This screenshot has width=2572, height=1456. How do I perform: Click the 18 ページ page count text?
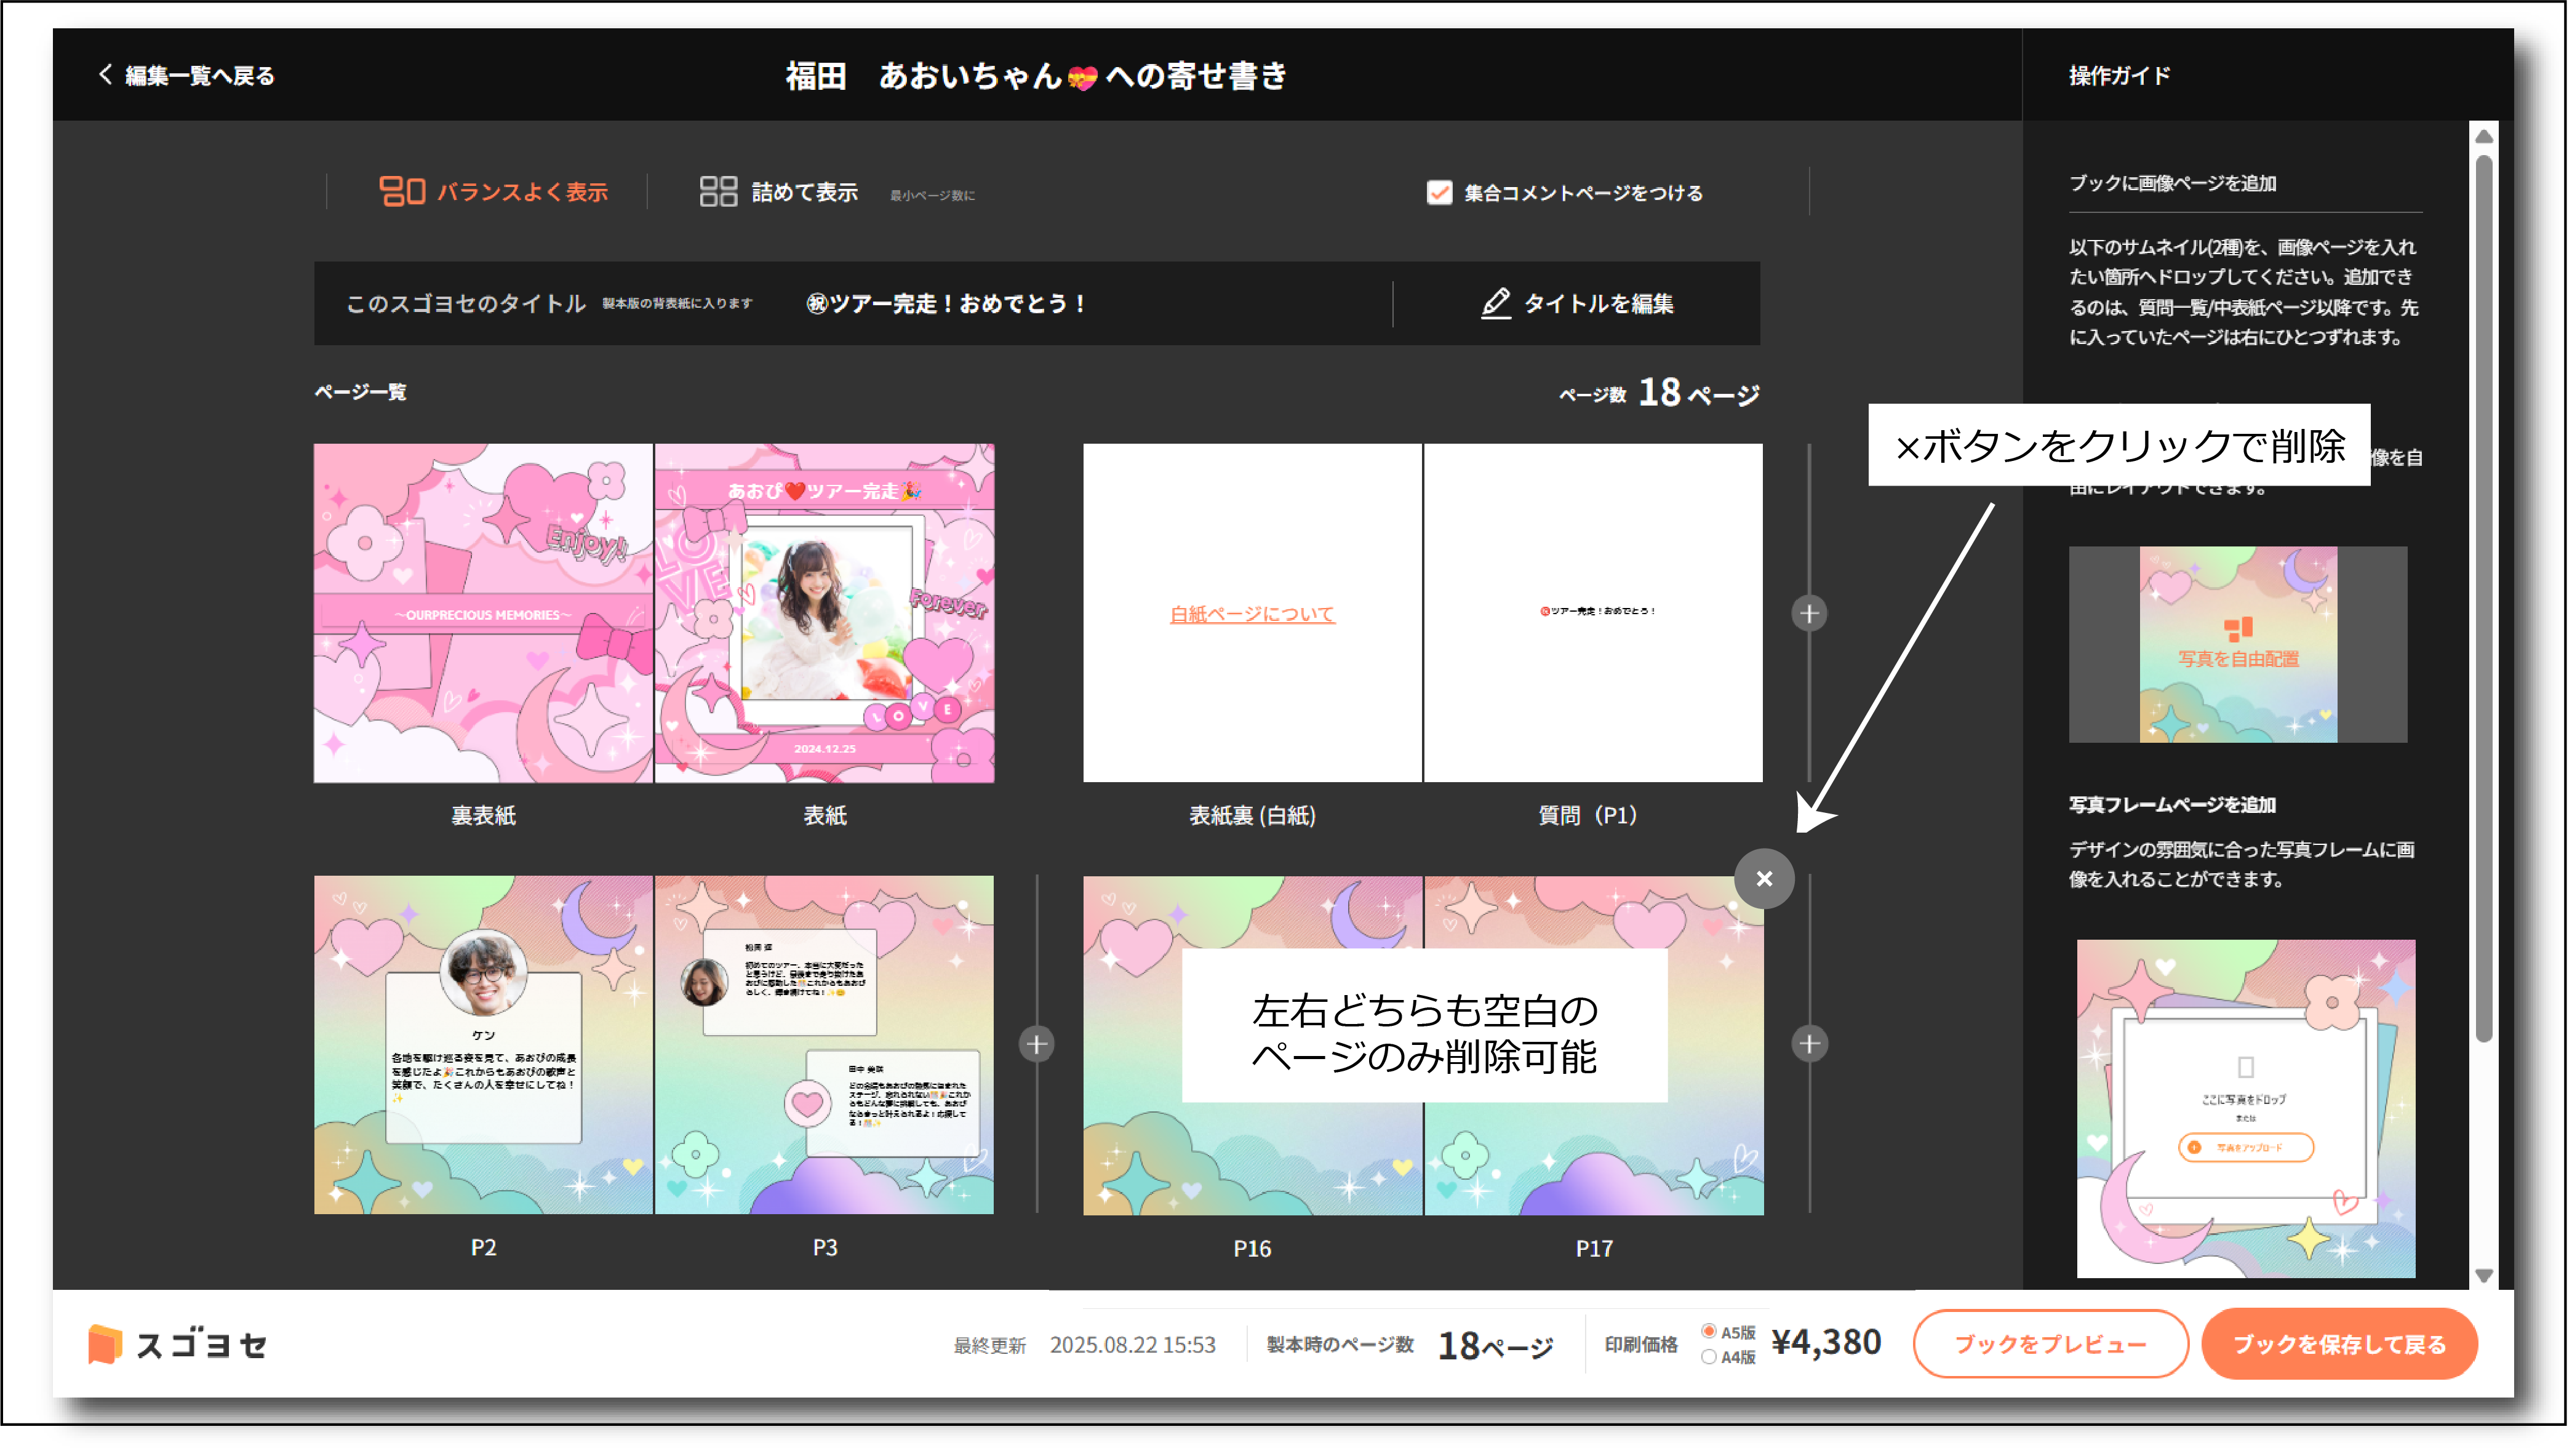(x=1700, y=394)
